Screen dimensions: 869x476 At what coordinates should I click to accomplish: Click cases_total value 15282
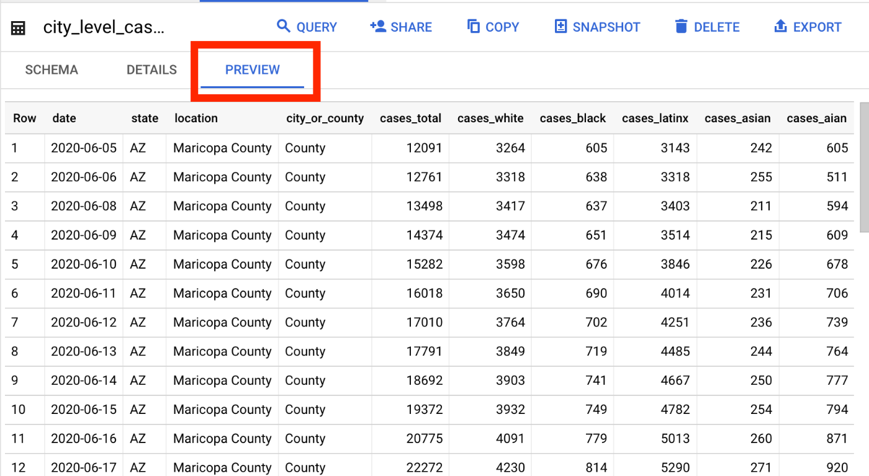point(425,264)
